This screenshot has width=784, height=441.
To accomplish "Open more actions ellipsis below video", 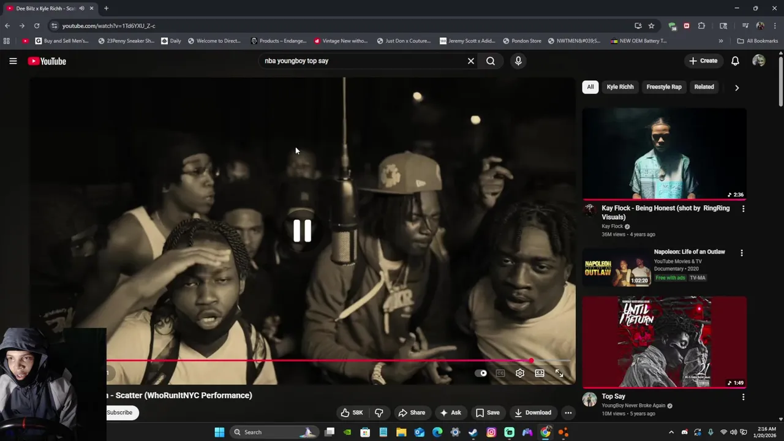I will (568, 413).
